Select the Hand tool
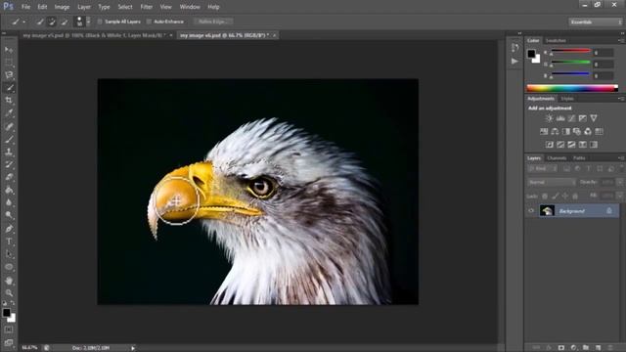Viewport: 626px width, 352px height. 9,281
